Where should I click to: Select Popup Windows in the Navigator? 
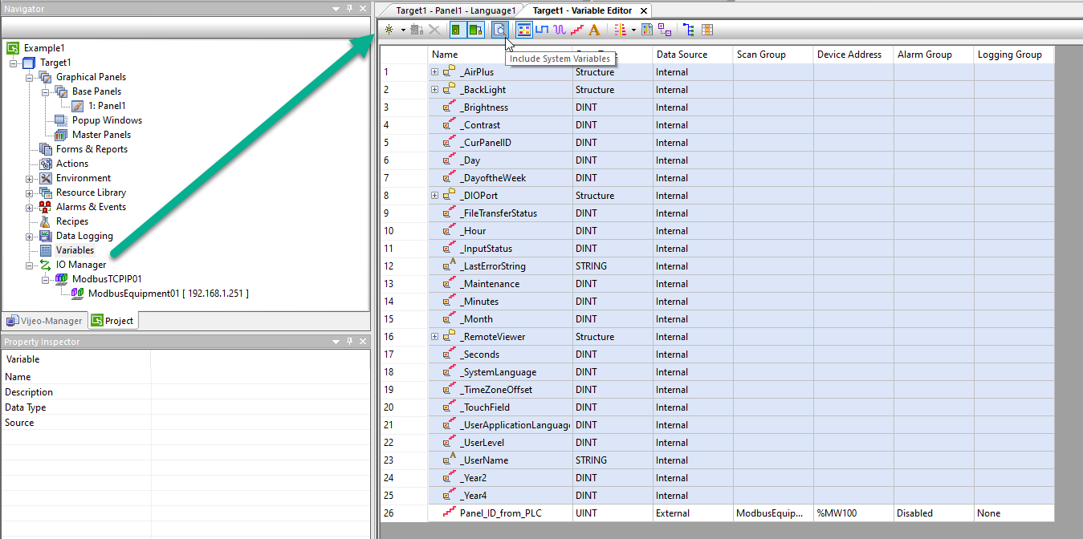pyautogui.click(x=107, y=120)
